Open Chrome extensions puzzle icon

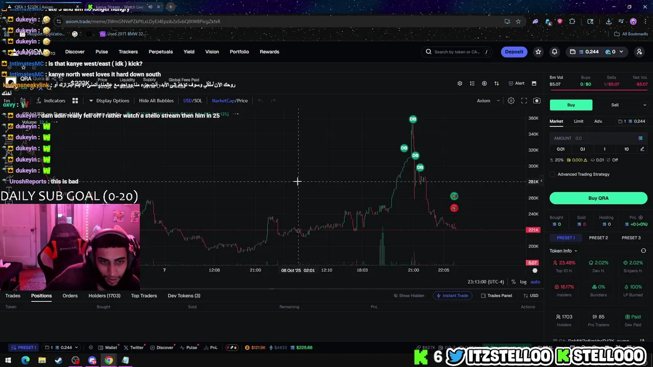coord(572,21)
